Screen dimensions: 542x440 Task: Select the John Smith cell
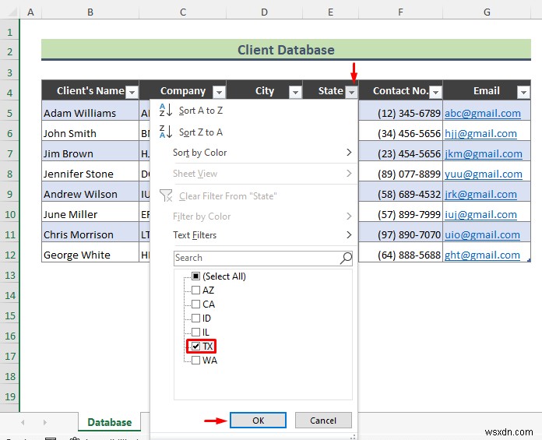tap(90, 131)
